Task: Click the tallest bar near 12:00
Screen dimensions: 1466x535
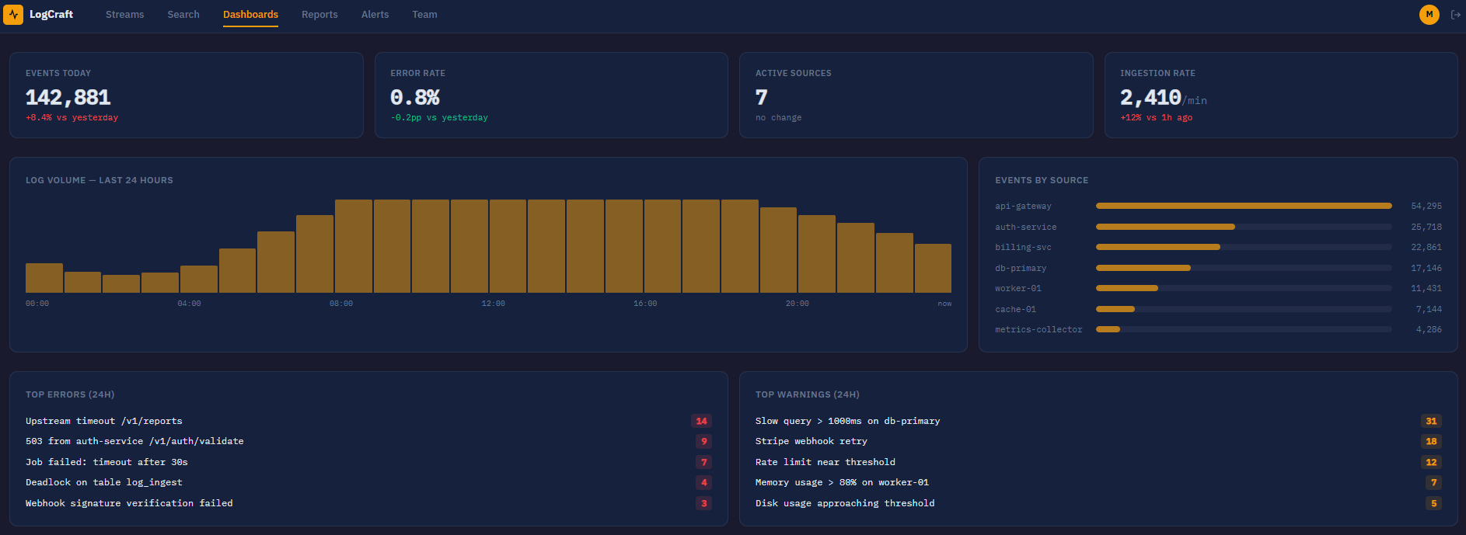Action: (x=508, y=246)
